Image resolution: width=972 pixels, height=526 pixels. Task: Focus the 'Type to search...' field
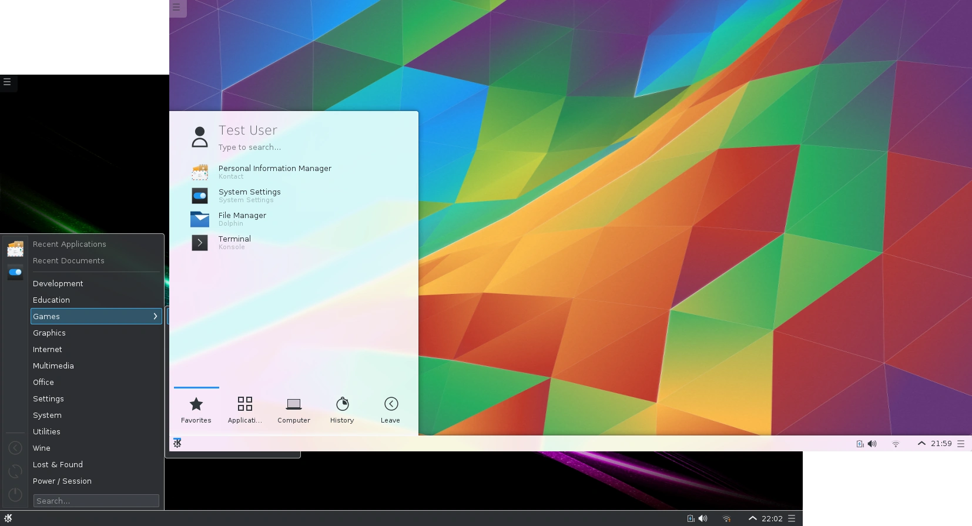[250, 148]
